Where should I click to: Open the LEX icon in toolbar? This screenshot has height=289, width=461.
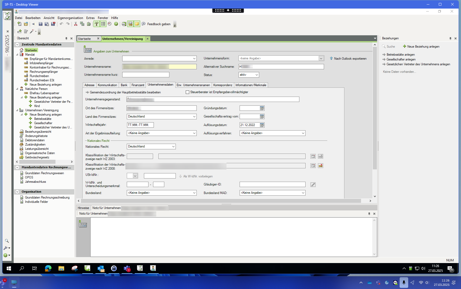124,24
